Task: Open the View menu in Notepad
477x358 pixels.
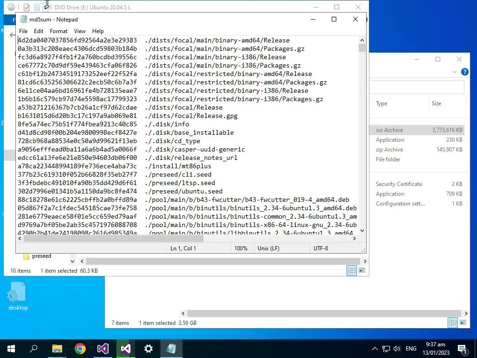Action: 80,31
